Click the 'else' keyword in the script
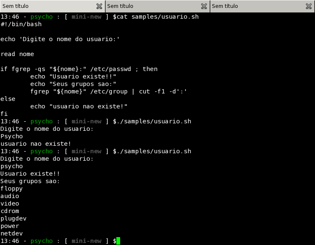Viewport: 315px width, 245px height. pos(8,99)
